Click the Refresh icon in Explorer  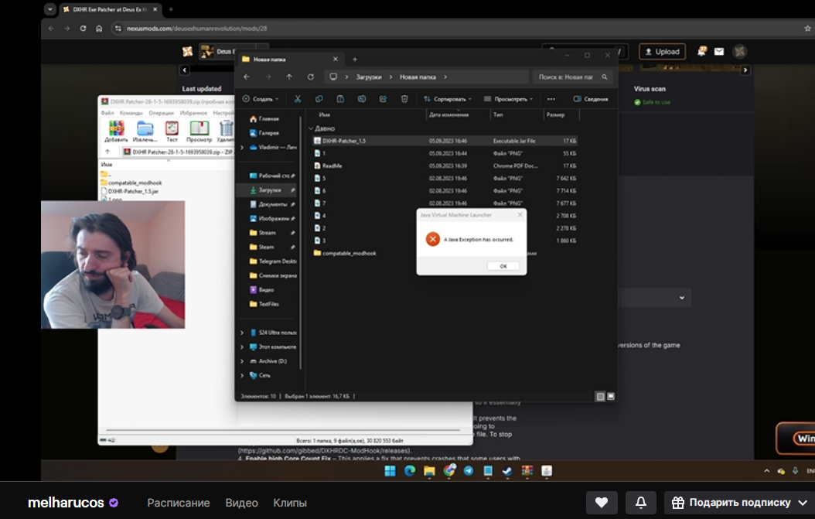coord(311,77)
